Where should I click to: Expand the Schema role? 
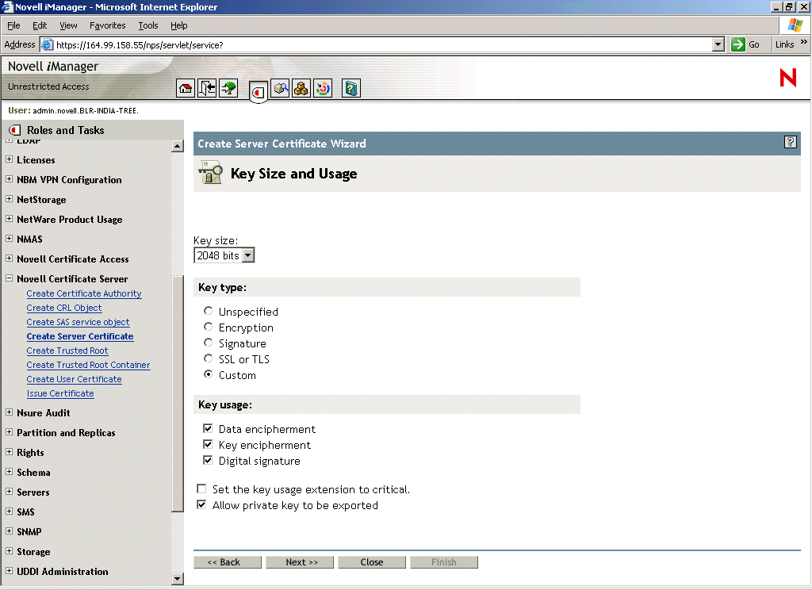coord(10,471)
